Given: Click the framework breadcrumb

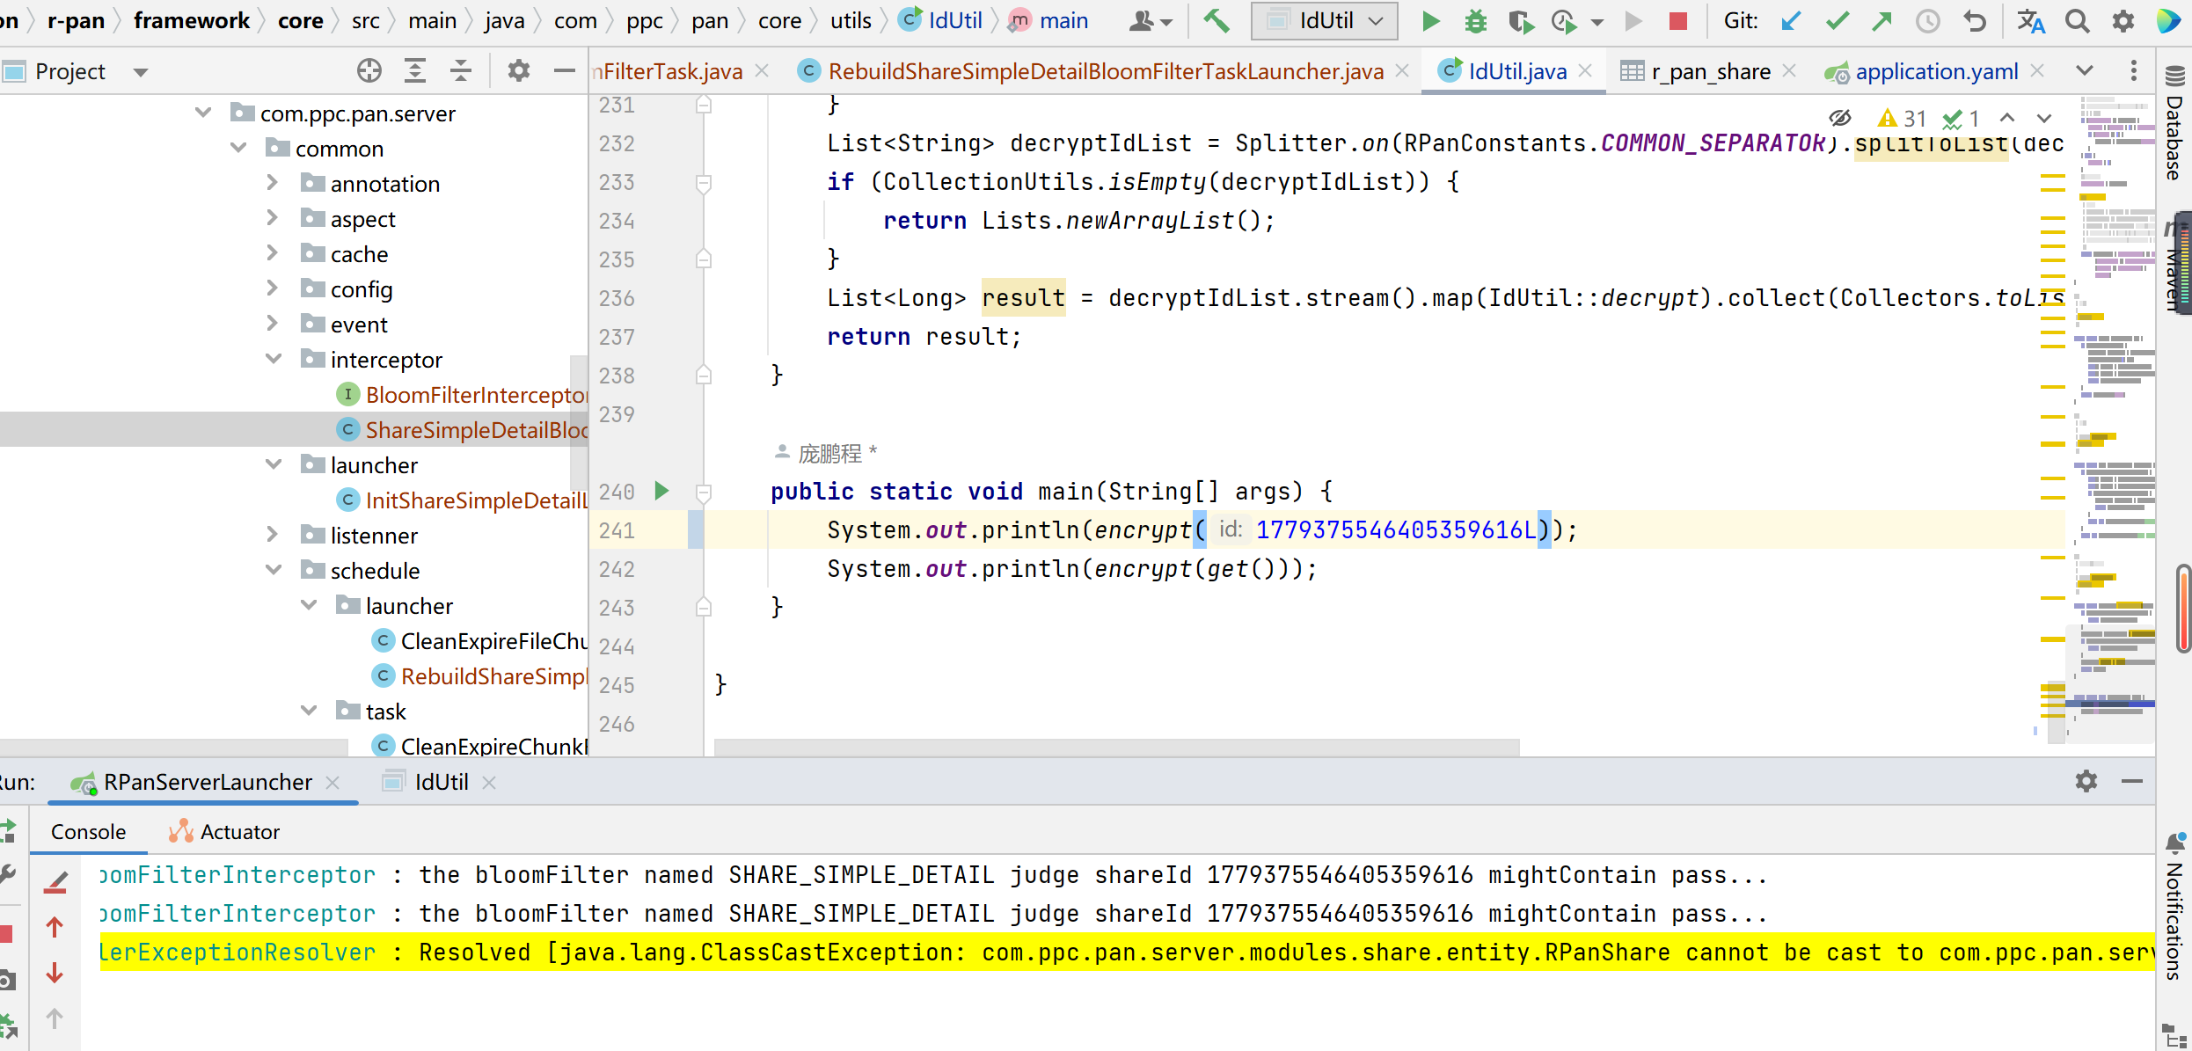Looking at the screenshot, I should 192,20.
